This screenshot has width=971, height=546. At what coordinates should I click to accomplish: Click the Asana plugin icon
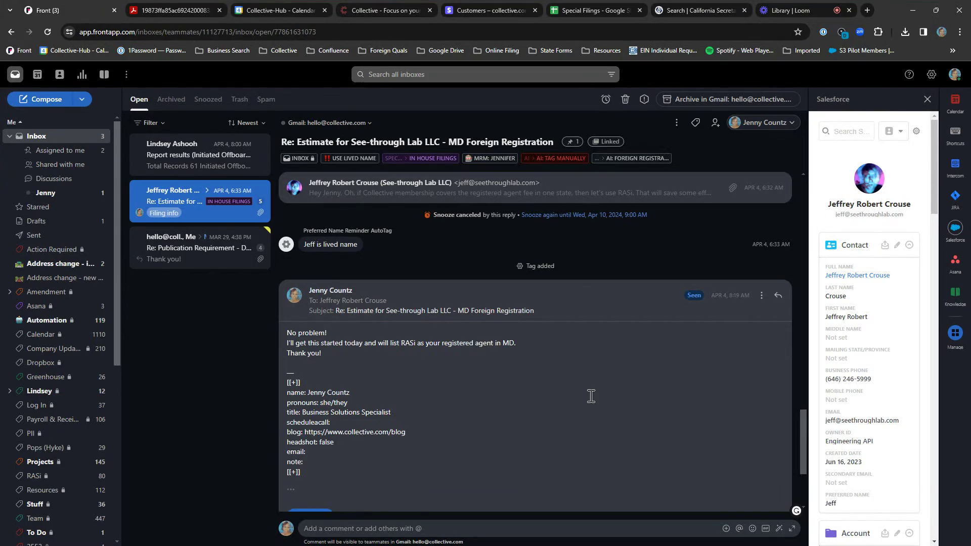[x=955, y=263]
